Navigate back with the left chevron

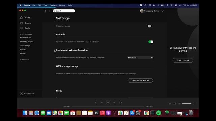pyautogui.click(x=45, y=11)
